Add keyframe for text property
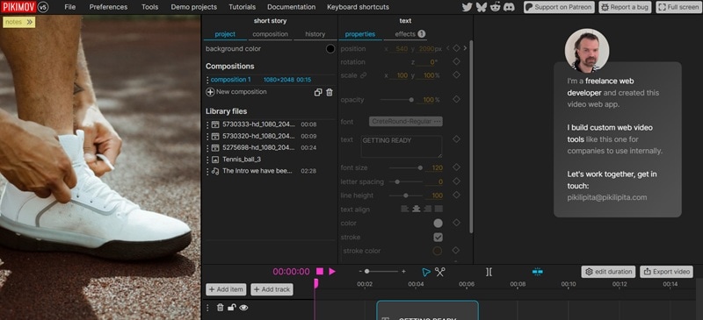Screen dimensions: 703x320 click(x=456, y=139)
